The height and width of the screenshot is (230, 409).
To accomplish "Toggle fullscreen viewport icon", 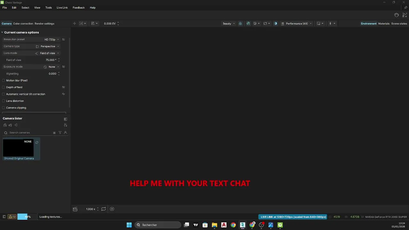I will 405,15.
